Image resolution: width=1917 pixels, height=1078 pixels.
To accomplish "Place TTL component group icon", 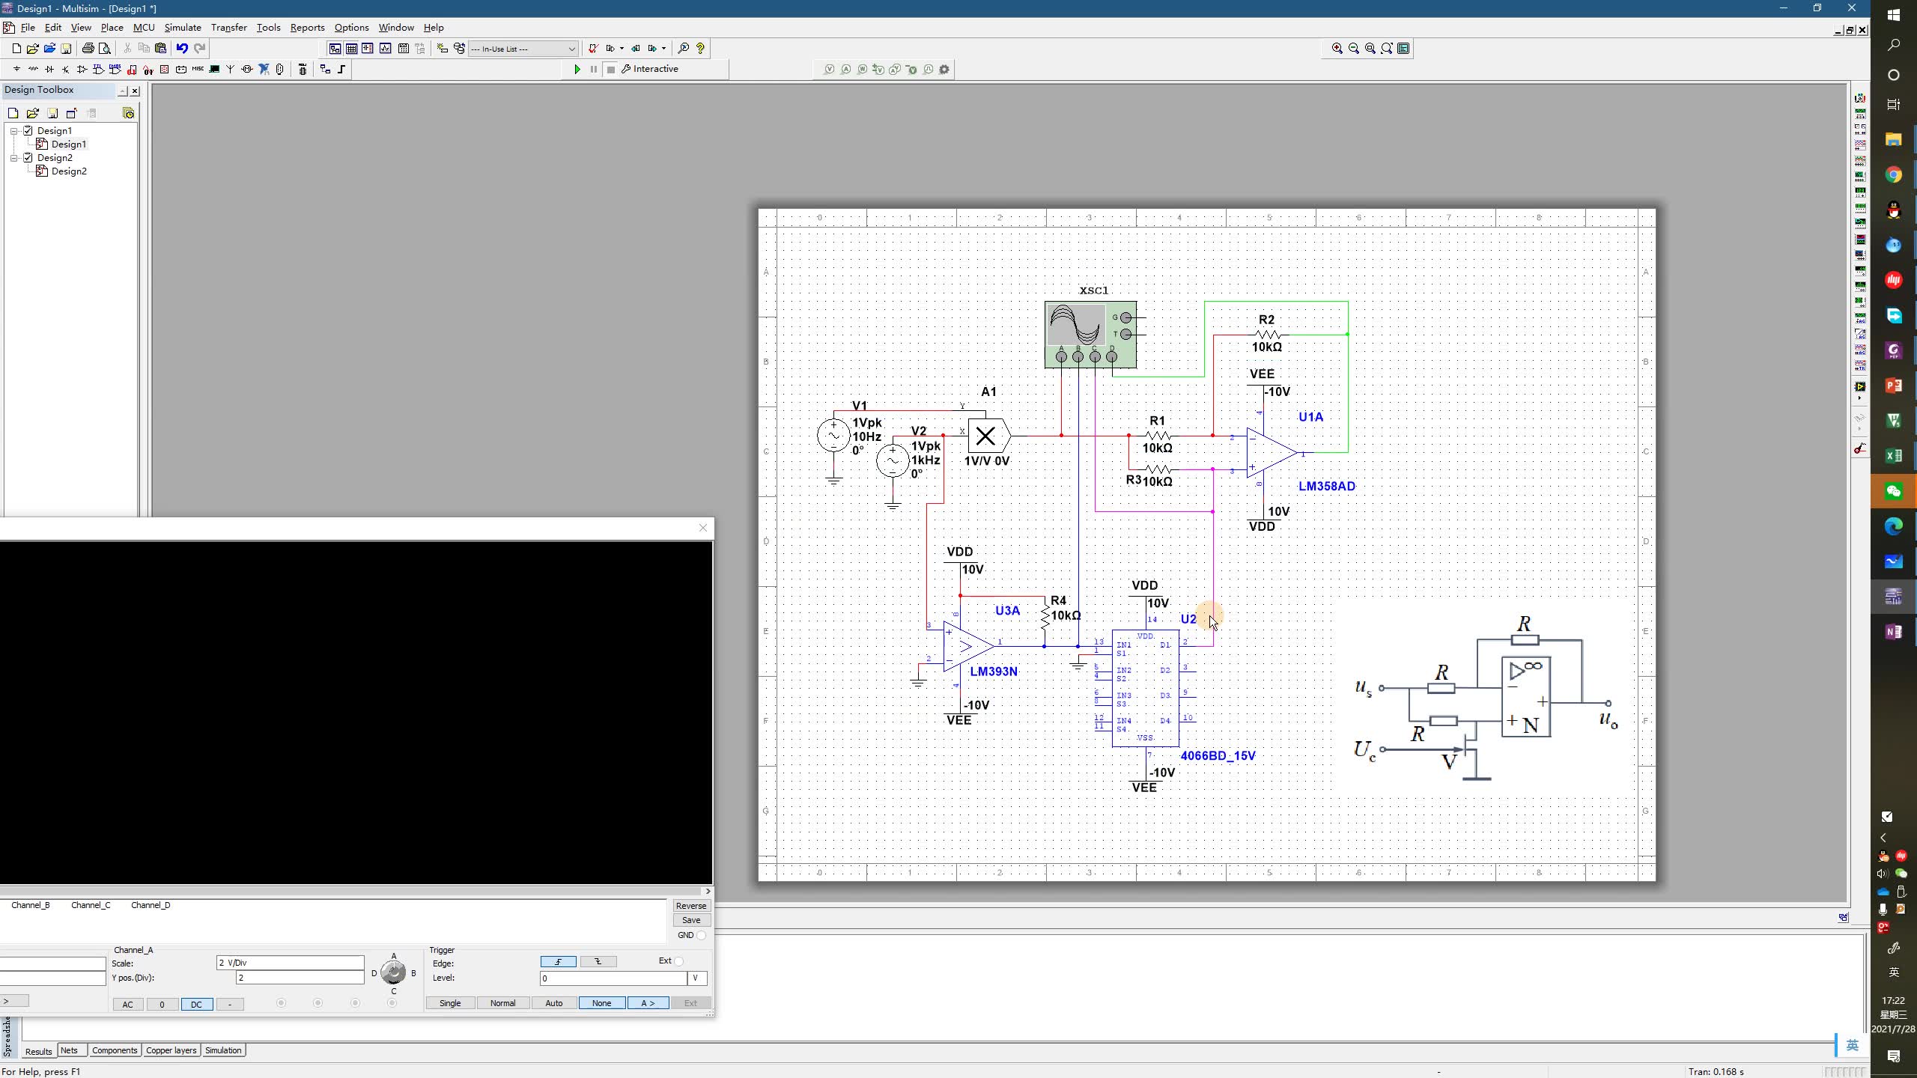I will click(x=99, y=70).
